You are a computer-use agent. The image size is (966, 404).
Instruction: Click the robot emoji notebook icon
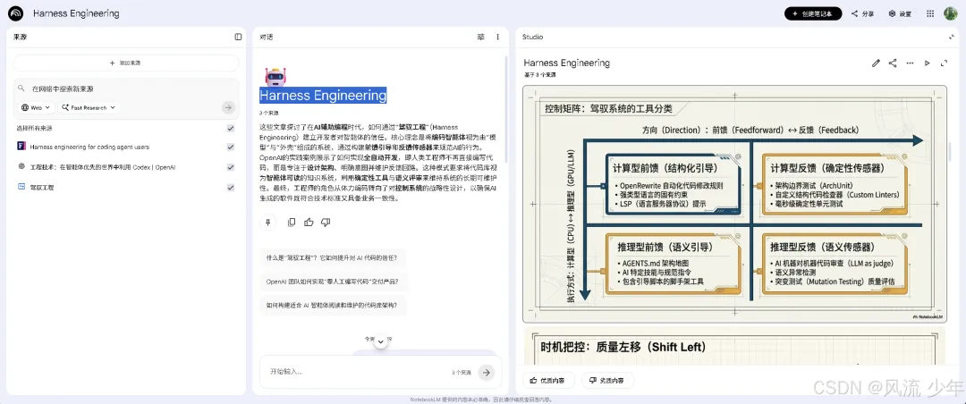tap(275, 76)
